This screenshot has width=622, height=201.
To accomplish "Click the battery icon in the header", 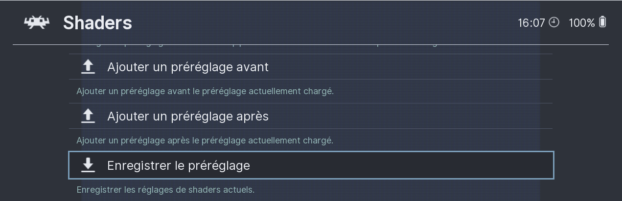I will point(602,22).
